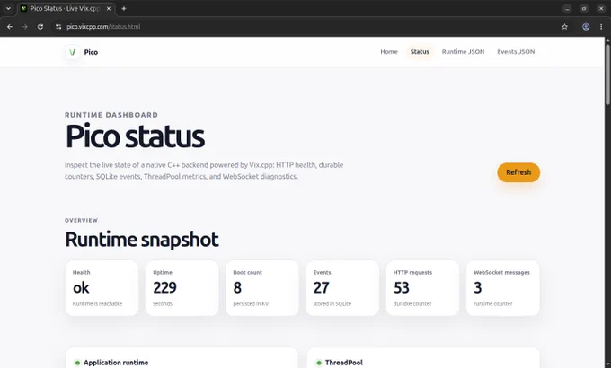Click the Pico V logo icon
Image resolution: width=611 pixels, height=368 pixels.
pyautogui.click(x=73, y=52)
